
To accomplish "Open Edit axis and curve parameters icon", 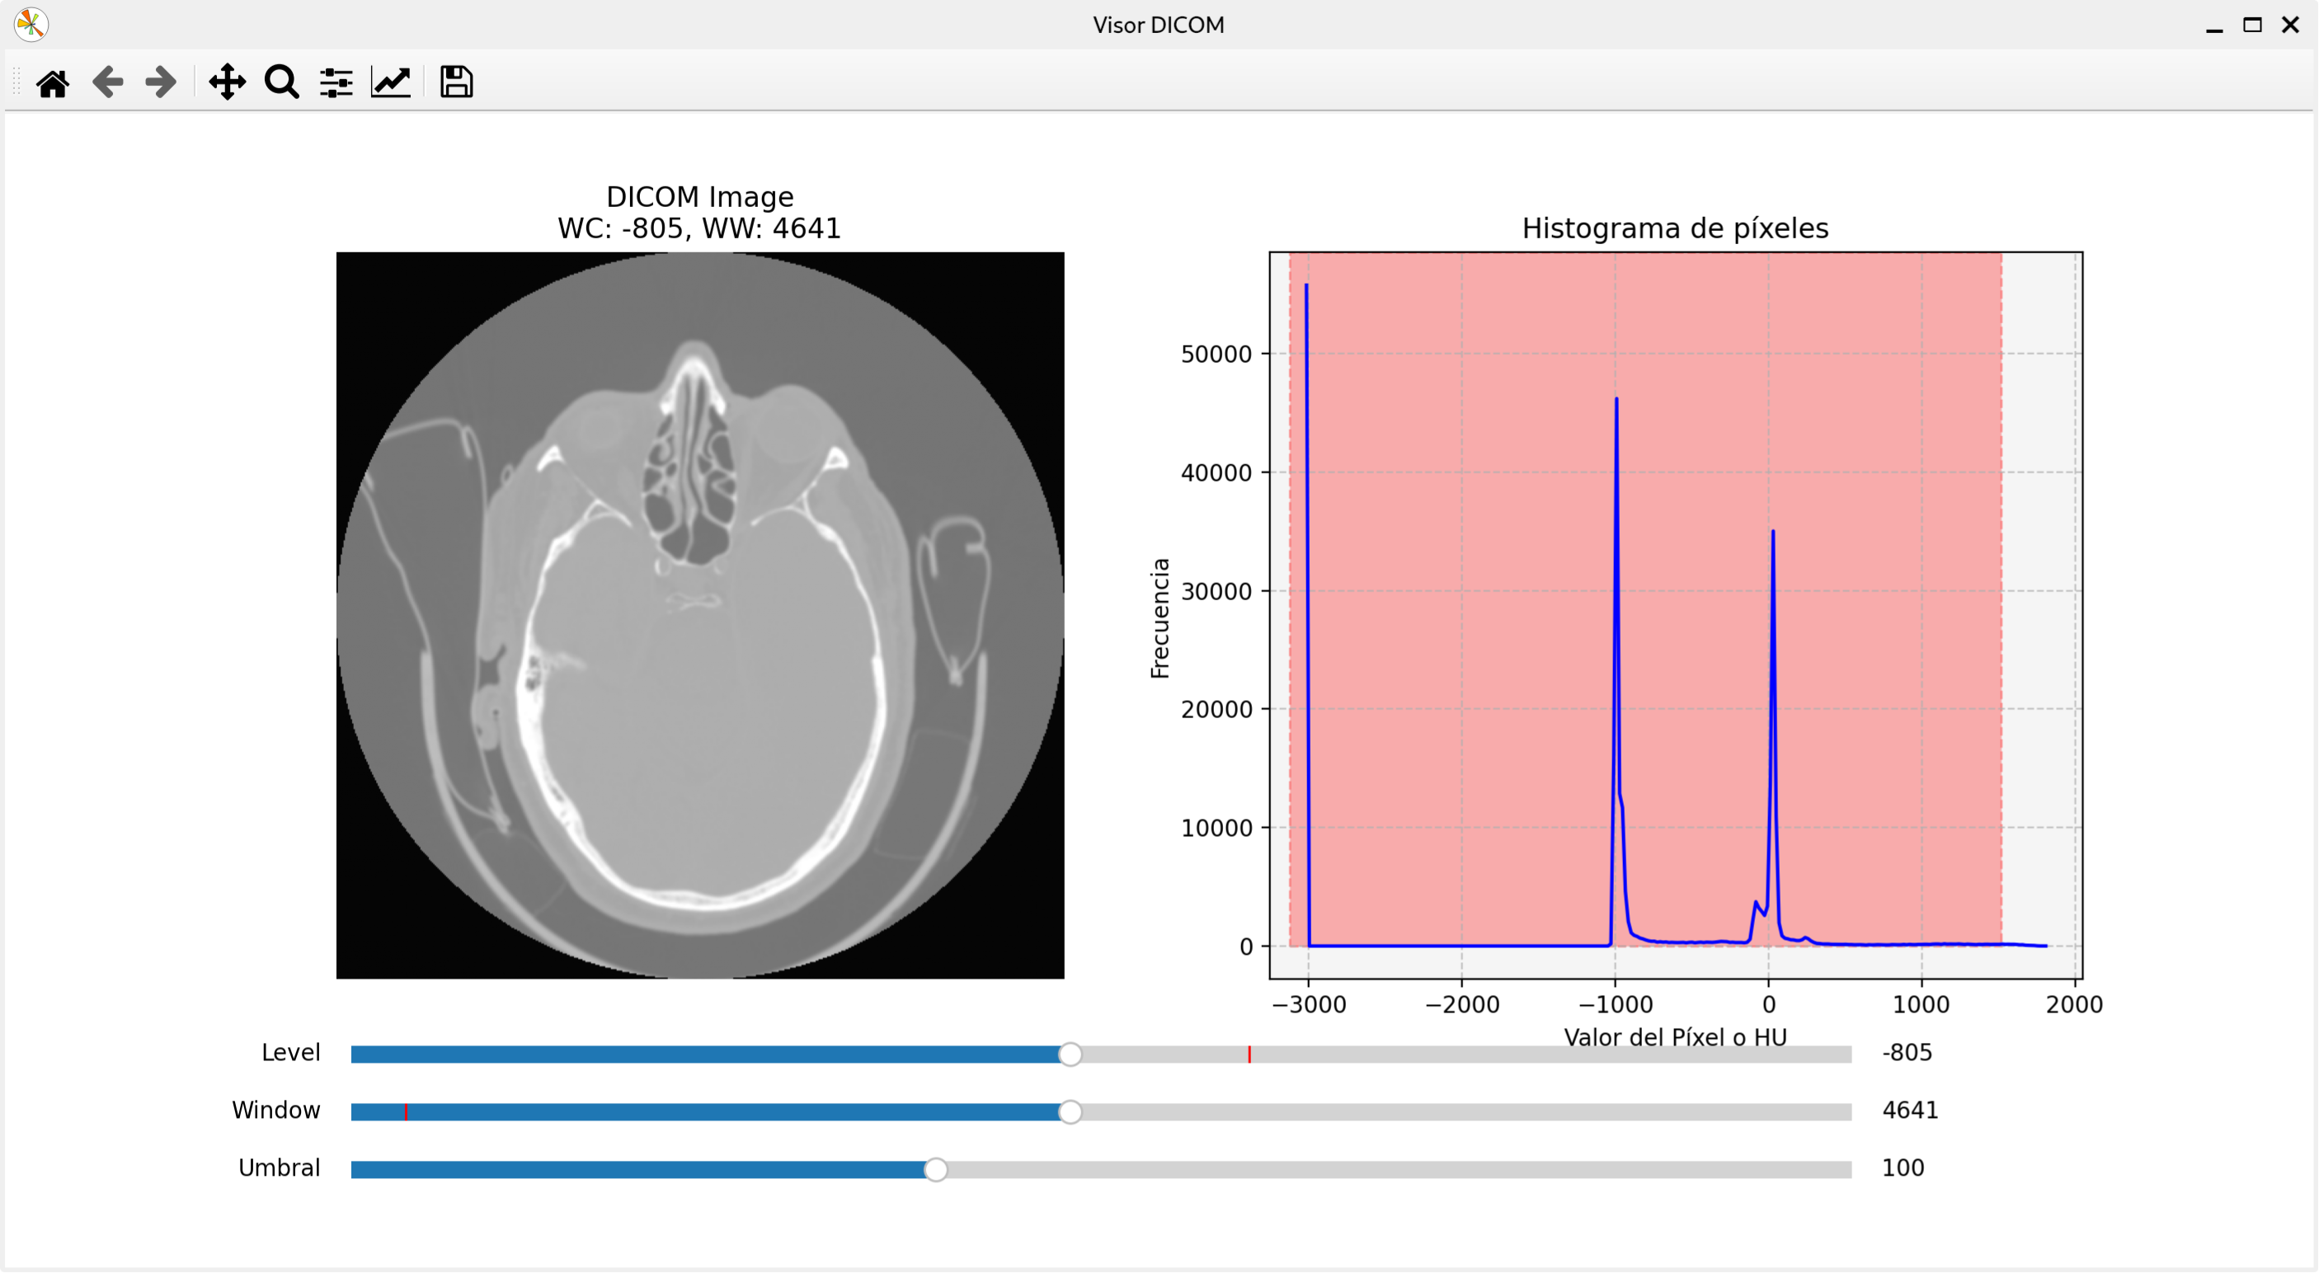I will (391, 82).
